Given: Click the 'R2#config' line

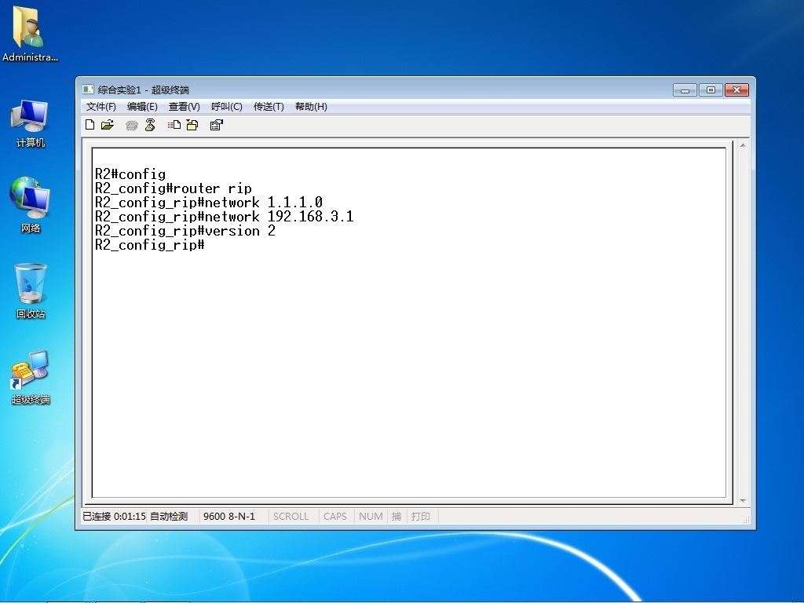Looking at the screenshot, I should [x=130, y=174].
